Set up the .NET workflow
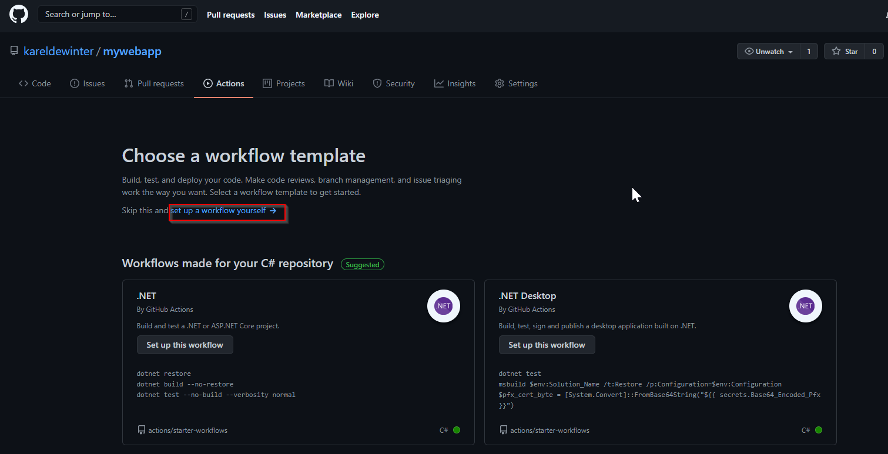This screenshot has height=454, width=888. [185, 345]
